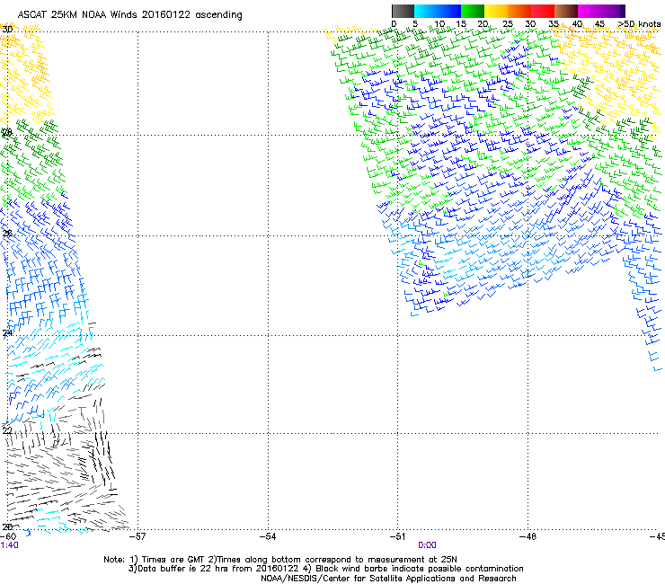Click the gray 0-5 knots color swatch
665x584 pixels.
click(403, 11)
